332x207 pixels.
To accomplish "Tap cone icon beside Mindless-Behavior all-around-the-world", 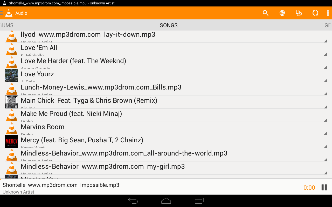I will click(12, 155).
